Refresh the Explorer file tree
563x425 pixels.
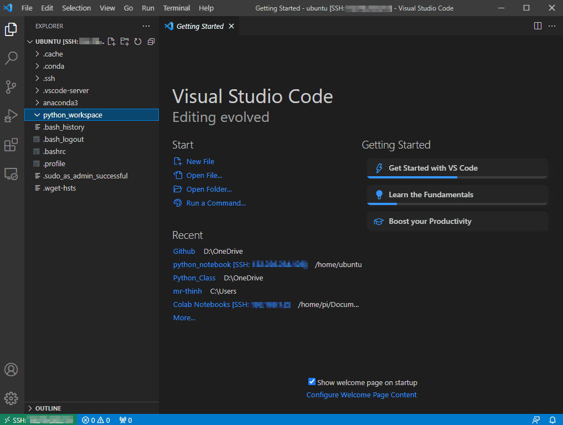point(138,42)
